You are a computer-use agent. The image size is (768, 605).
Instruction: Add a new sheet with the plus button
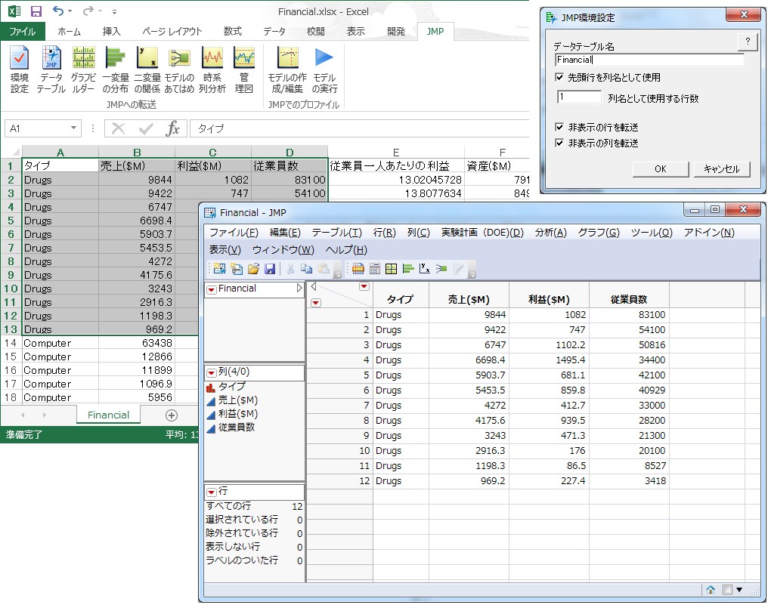click(x=172, y=415)
